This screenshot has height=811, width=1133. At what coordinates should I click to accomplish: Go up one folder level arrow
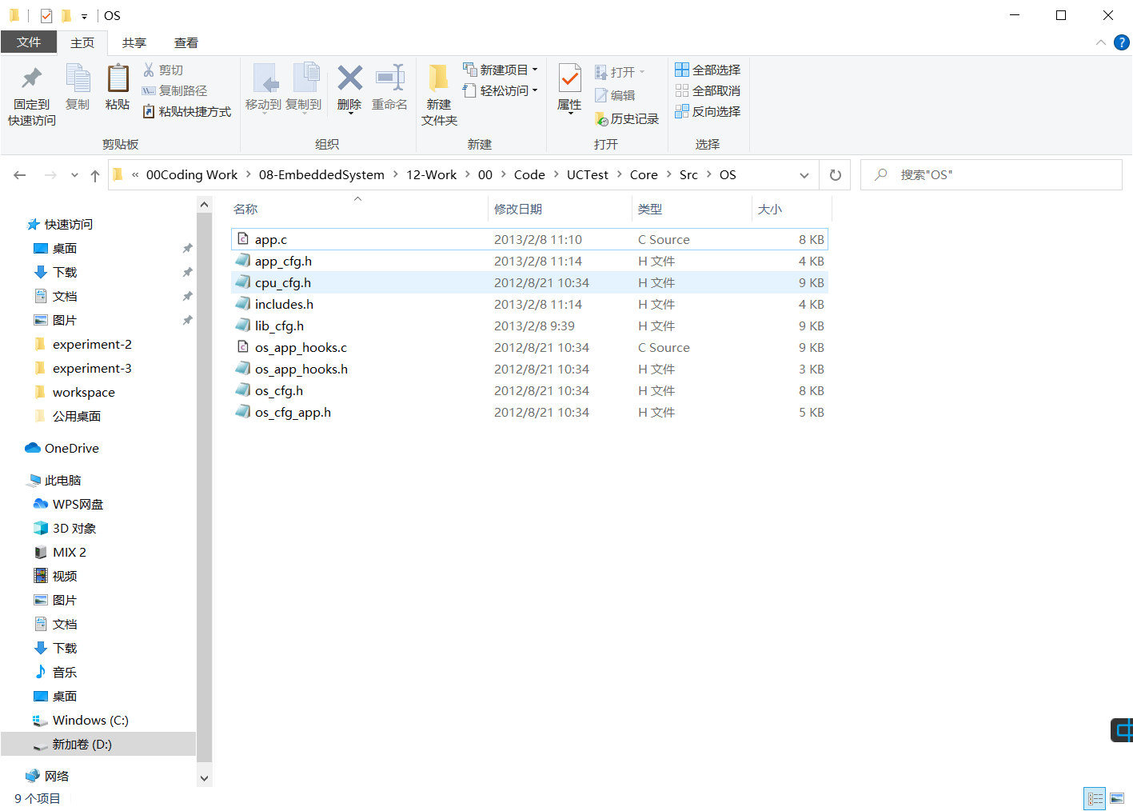95,175
